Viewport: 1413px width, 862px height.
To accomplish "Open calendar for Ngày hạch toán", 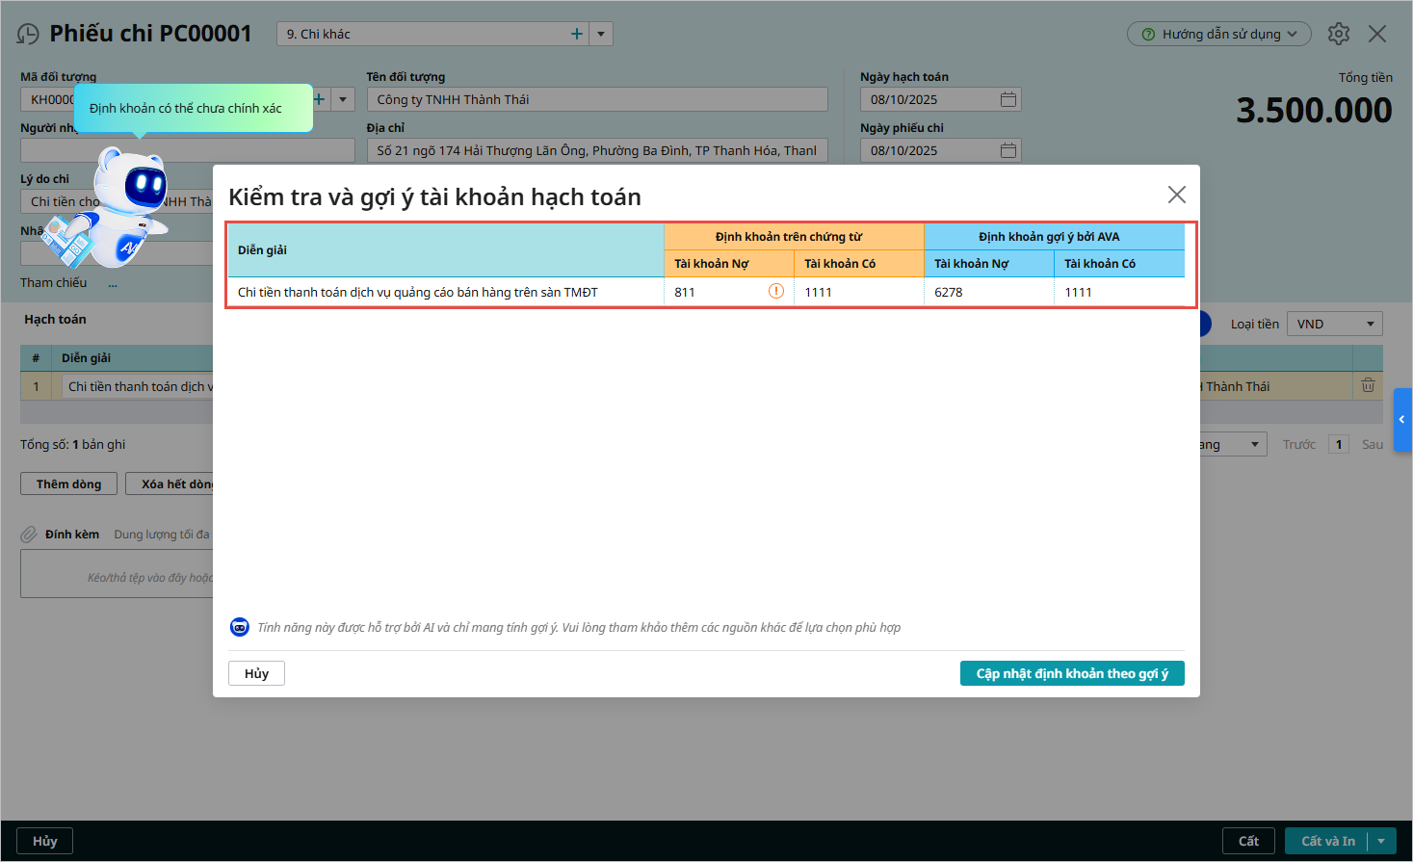I will (x=1007, y=99).
